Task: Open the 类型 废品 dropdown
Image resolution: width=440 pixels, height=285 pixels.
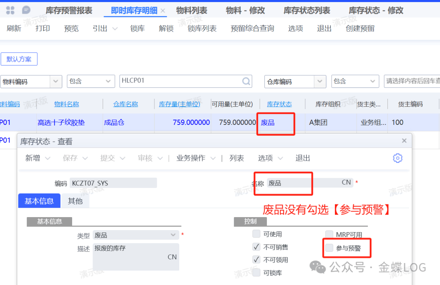Action: point(173,235)
